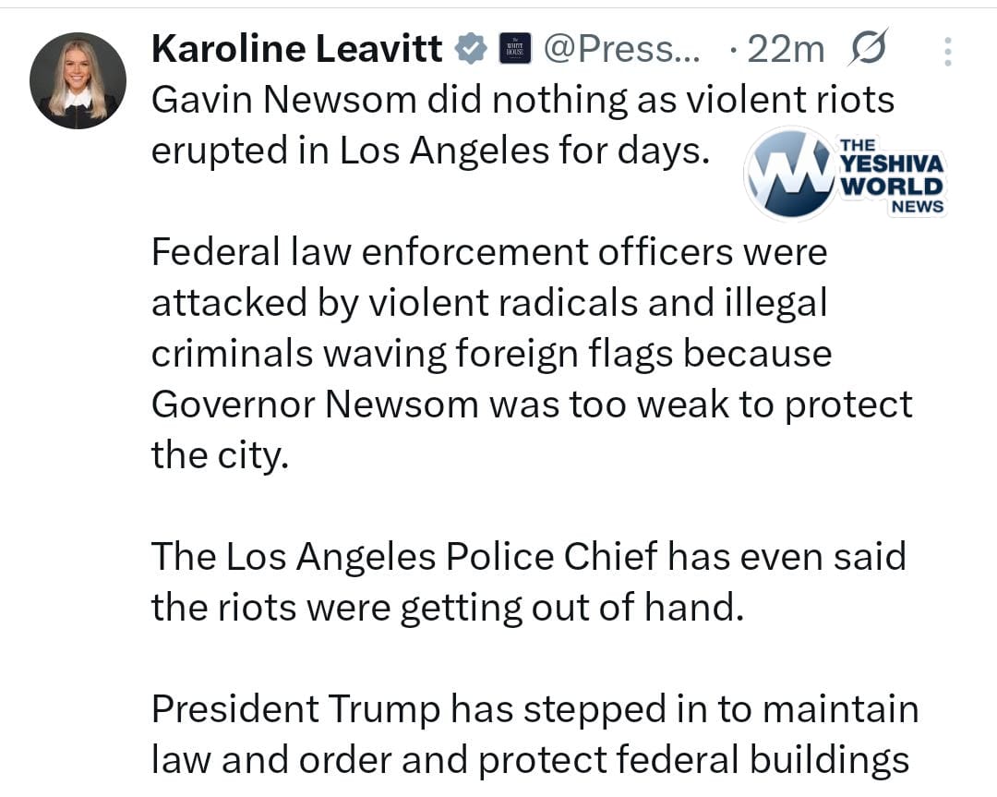997x797 pixels.
Task: Click "erupted in Los Angeles for days" text
Action: tap(430, 151)
